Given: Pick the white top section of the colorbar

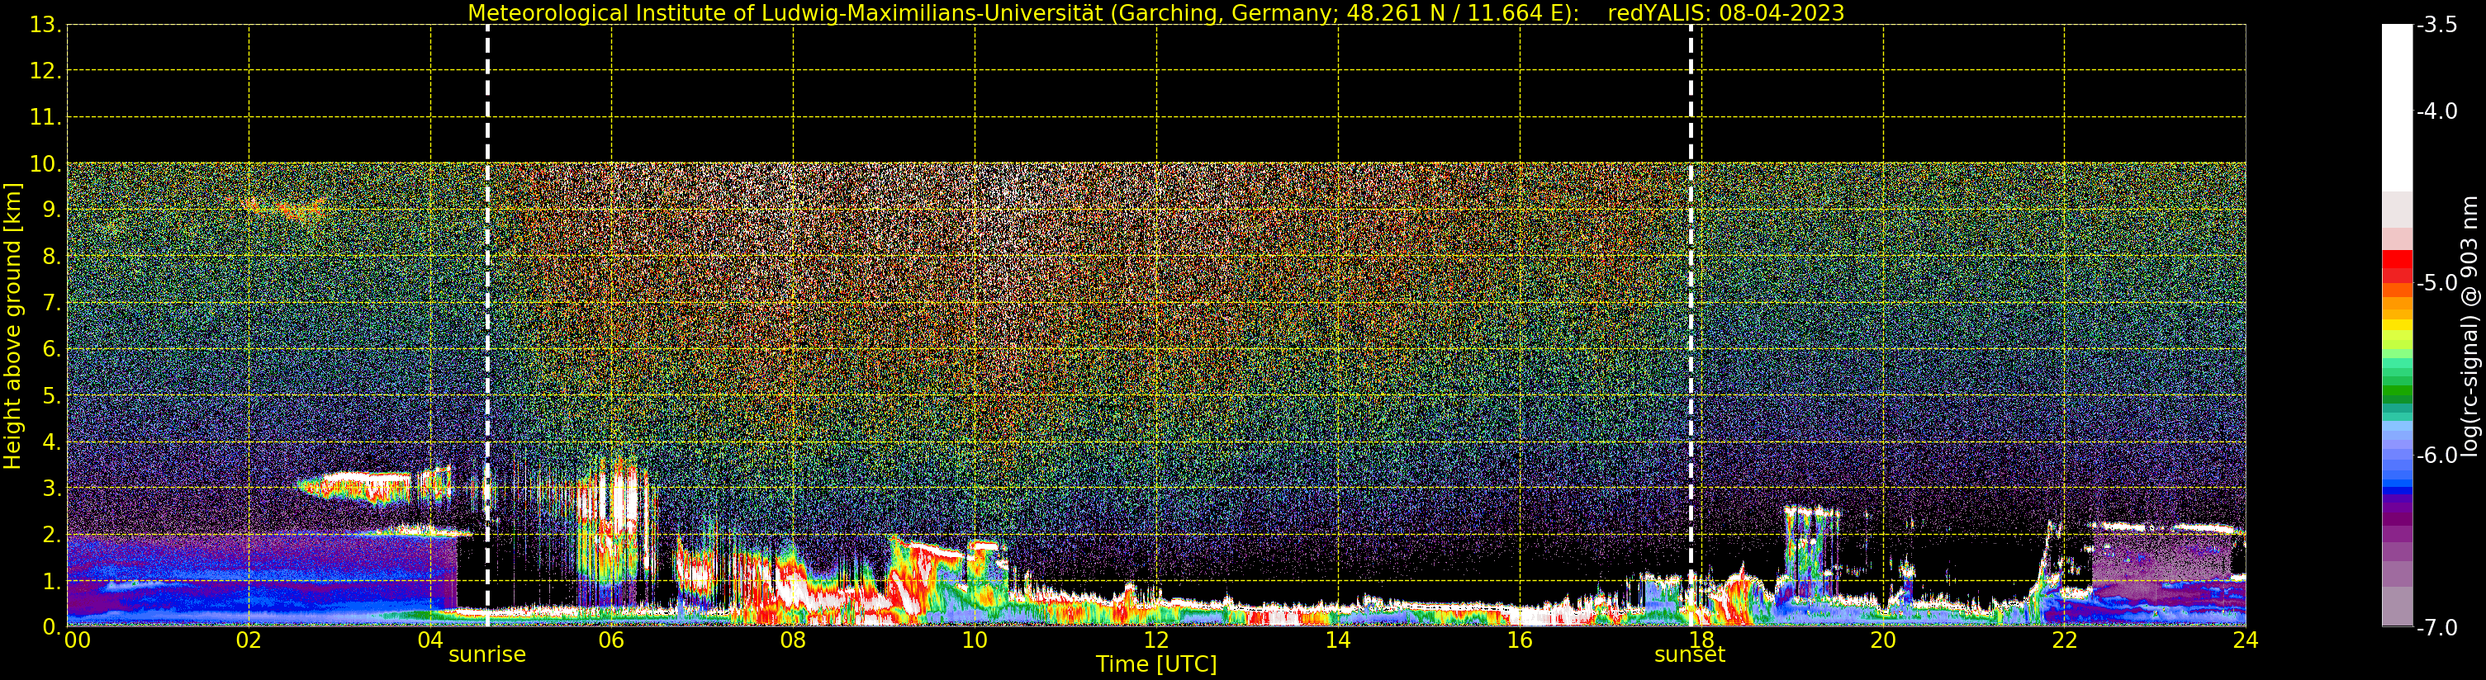Looking at the screenshot, I should click(2397, 108).
